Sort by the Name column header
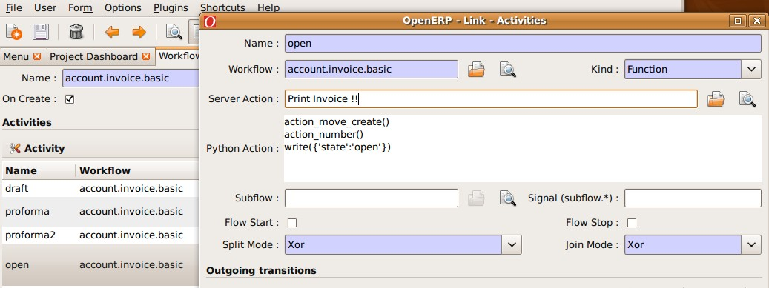This screenshot has width=769, height=288. click(39, 170)
